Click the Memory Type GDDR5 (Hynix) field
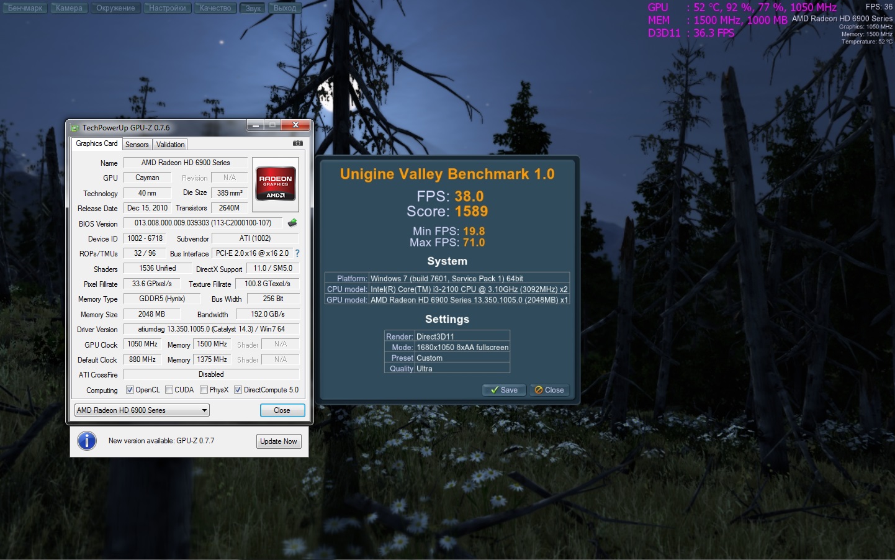Viewport: 895px width, 560px height. [x=163, y=299]
